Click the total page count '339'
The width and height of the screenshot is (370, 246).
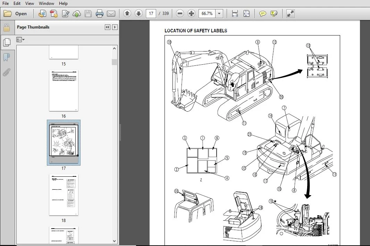[166, 14]
